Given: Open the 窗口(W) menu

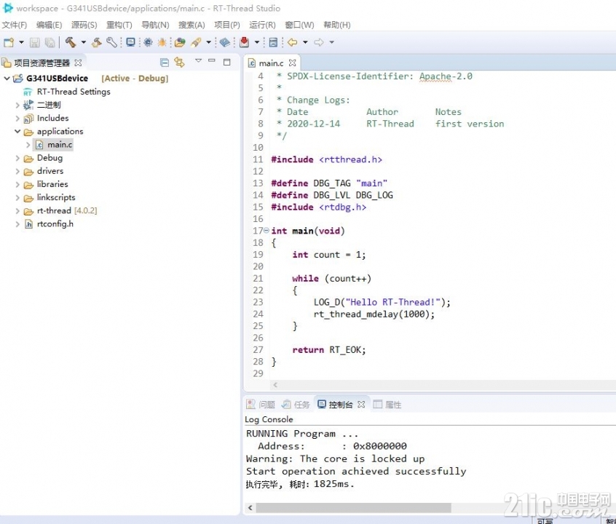Looking at the screenshot, I should (x=299, y=25).
